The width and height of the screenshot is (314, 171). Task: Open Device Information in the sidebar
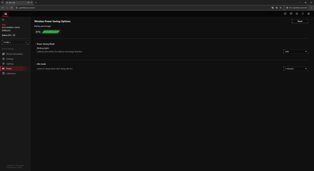[x=15, y=54]
